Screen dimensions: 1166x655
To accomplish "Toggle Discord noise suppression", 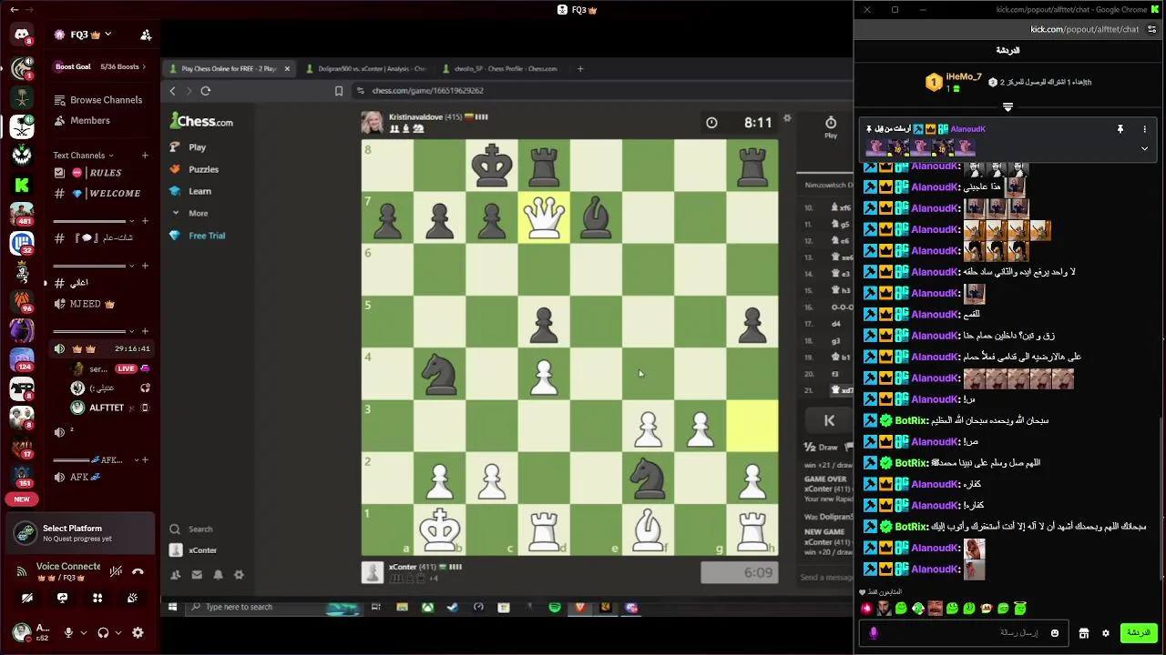I will point(116,571).
